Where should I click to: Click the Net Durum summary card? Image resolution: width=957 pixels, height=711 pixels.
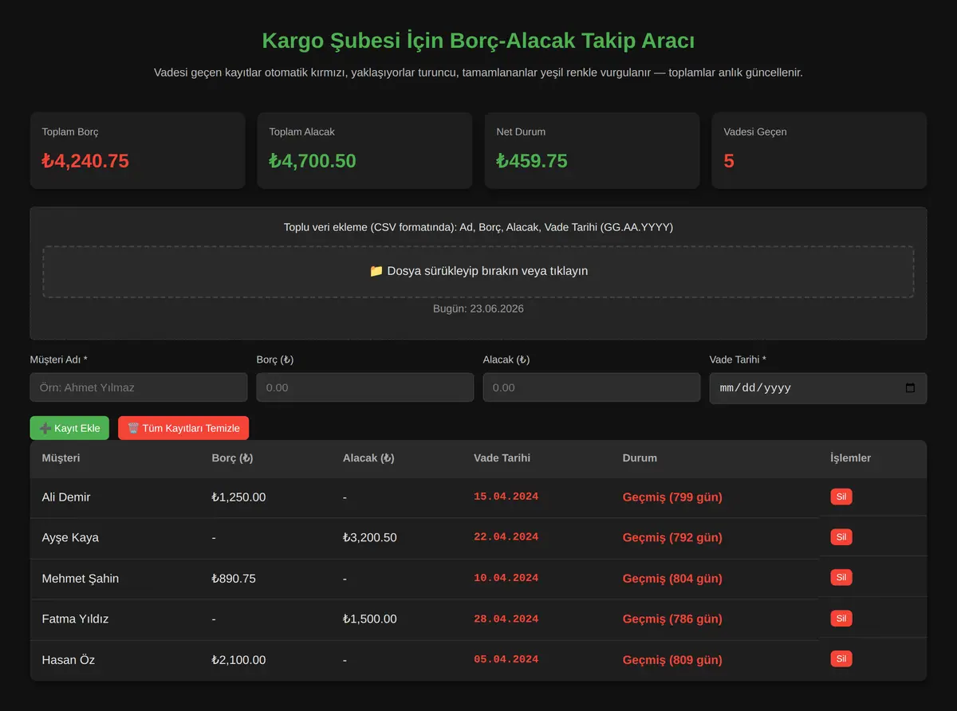click(x=592, y=150)
